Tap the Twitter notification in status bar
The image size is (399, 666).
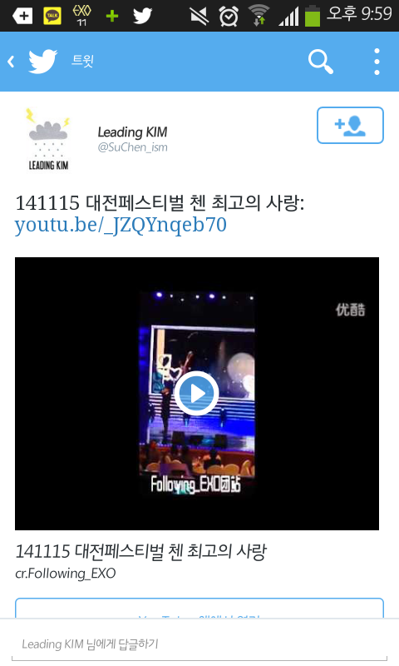pos(142,16)
